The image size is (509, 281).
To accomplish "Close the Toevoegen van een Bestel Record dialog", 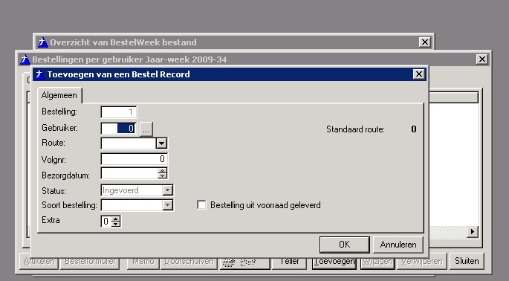I will (419, 74).
